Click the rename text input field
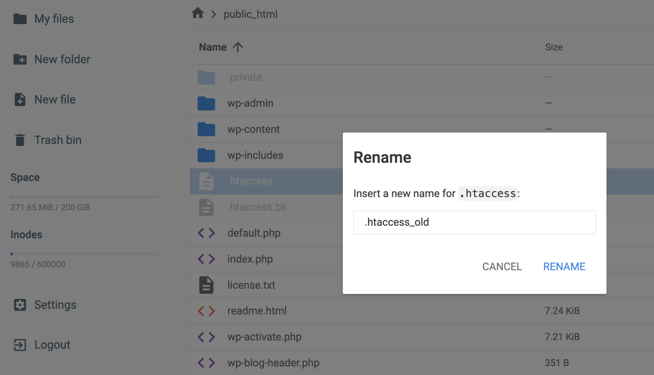The width and height of the screenshot is (654, 375). pyautogui.click(x=474, y=222)
